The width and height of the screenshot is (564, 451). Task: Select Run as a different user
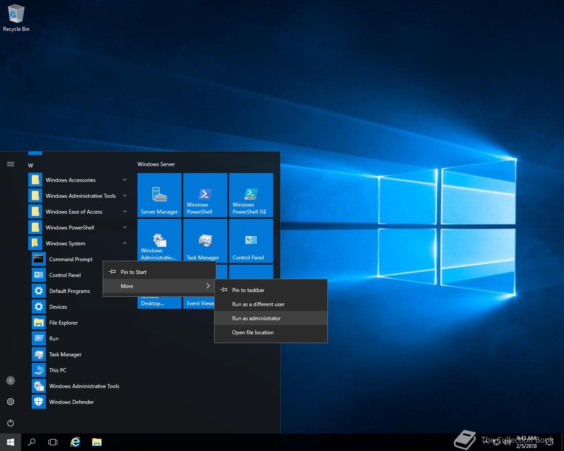tap(271, 304)
